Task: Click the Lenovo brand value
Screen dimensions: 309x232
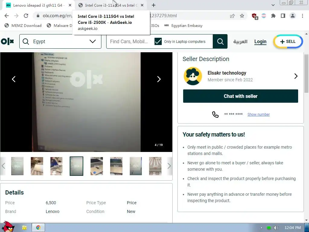Action: coord(53,211)
